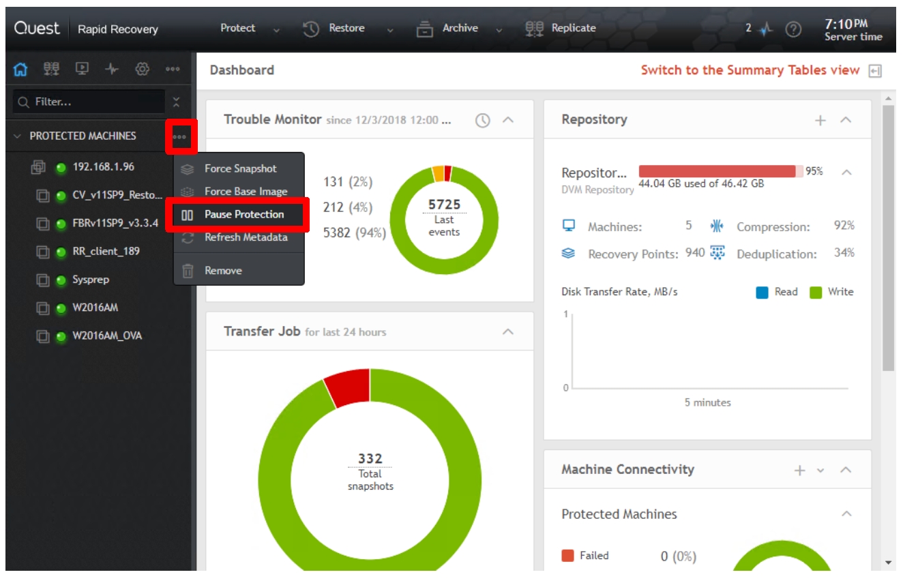Click machine icon beside Sysprep
The width and height of the screenshot is (903, 581).
43,280
